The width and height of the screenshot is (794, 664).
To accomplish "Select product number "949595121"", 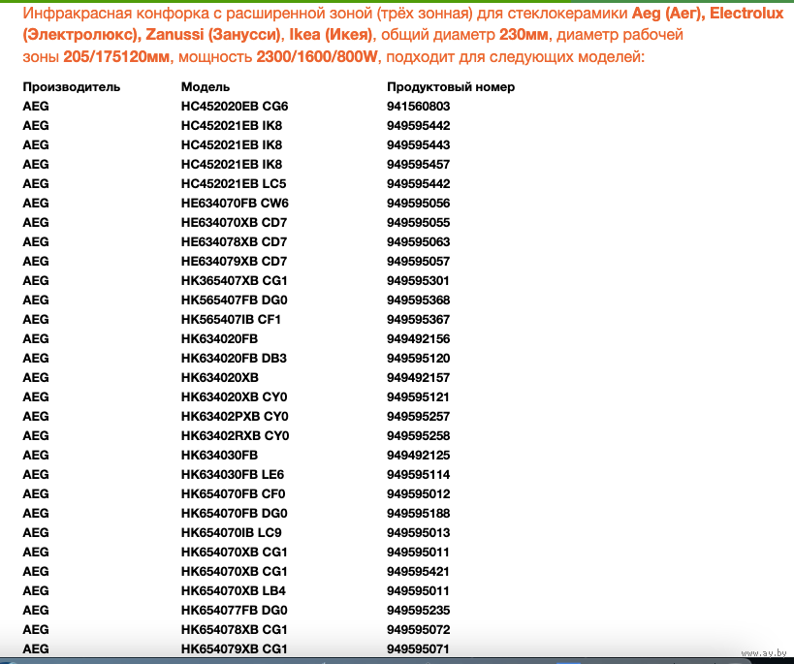I will [x=418, y=397].
